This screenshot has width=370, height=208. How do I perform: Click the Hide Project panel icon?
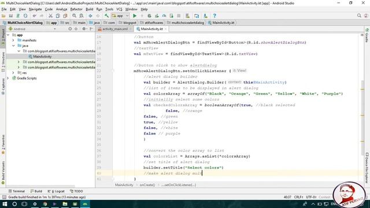tap(91, 29)
